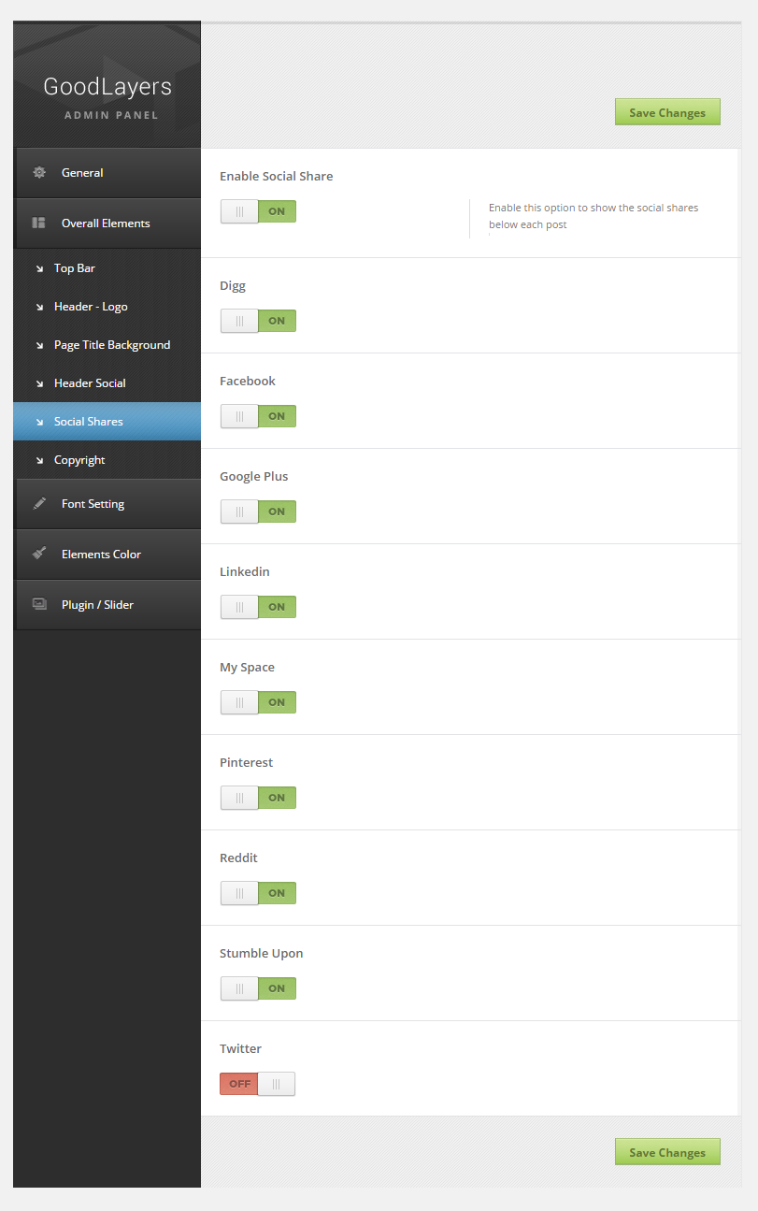Click the paintbrush icon for Elements Color
Viewport: 758px width, 1211px height.
(39, 554)
